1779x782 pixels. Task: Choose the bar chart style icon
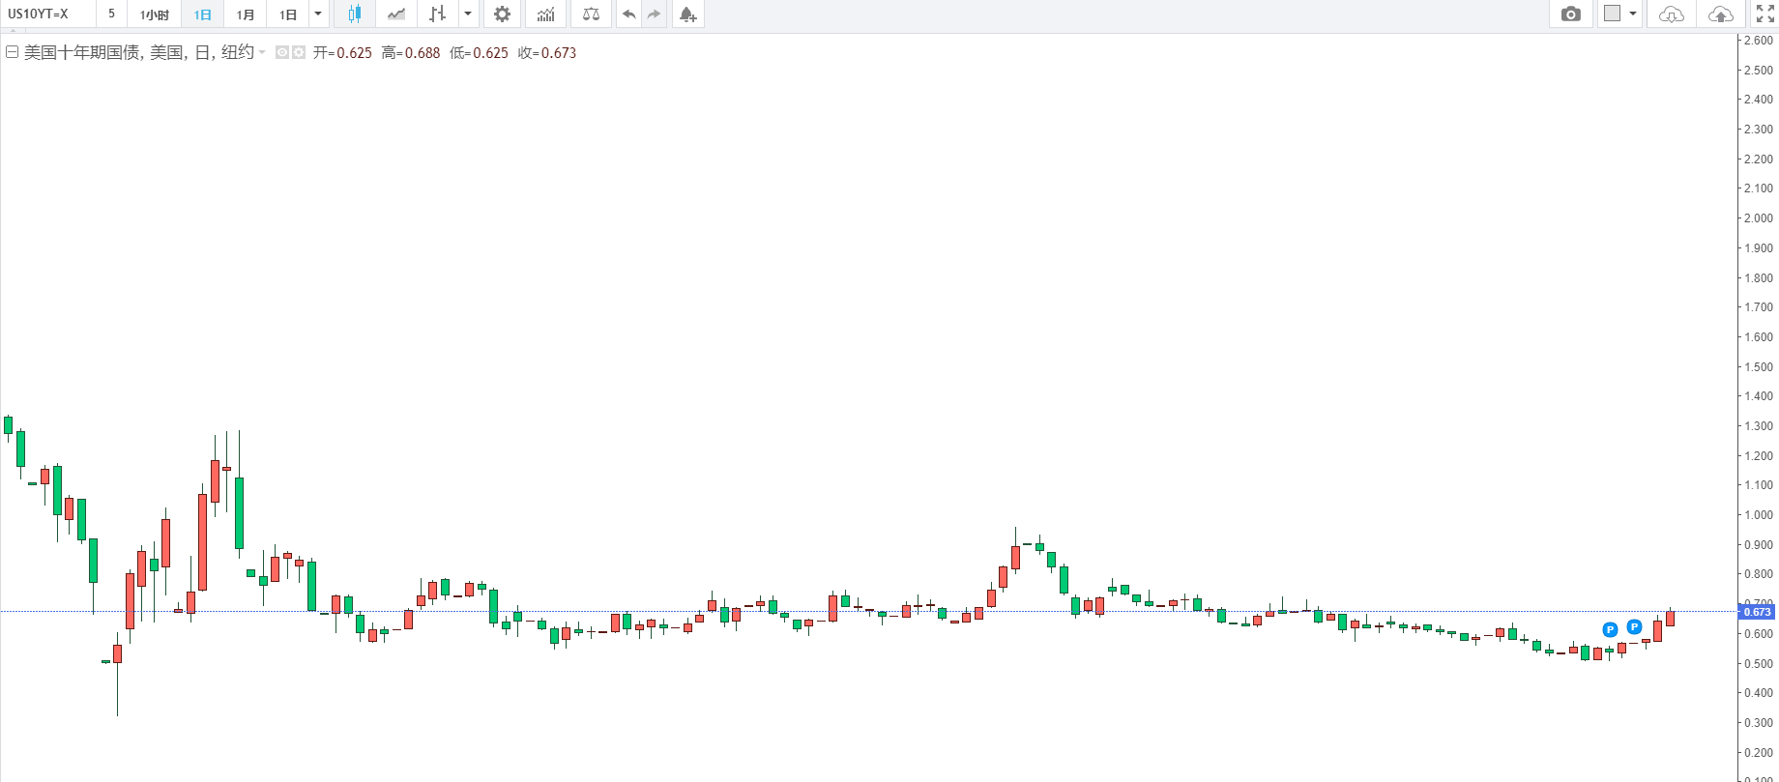point(438,14)
